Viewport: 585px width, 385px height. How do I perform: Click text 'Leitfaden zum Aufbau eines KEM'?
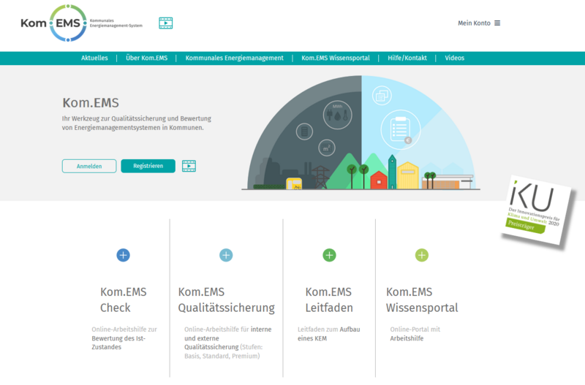(328, 334)
